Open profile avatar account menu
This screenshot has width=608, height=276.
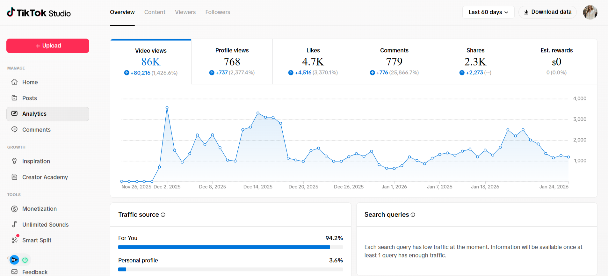click(590, 12)
